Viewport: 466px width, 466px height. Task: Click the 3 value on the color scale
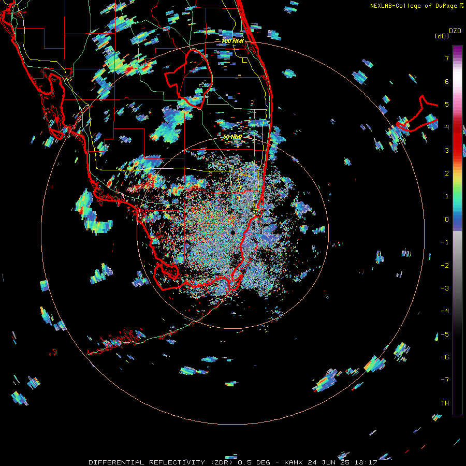point(447,150)
